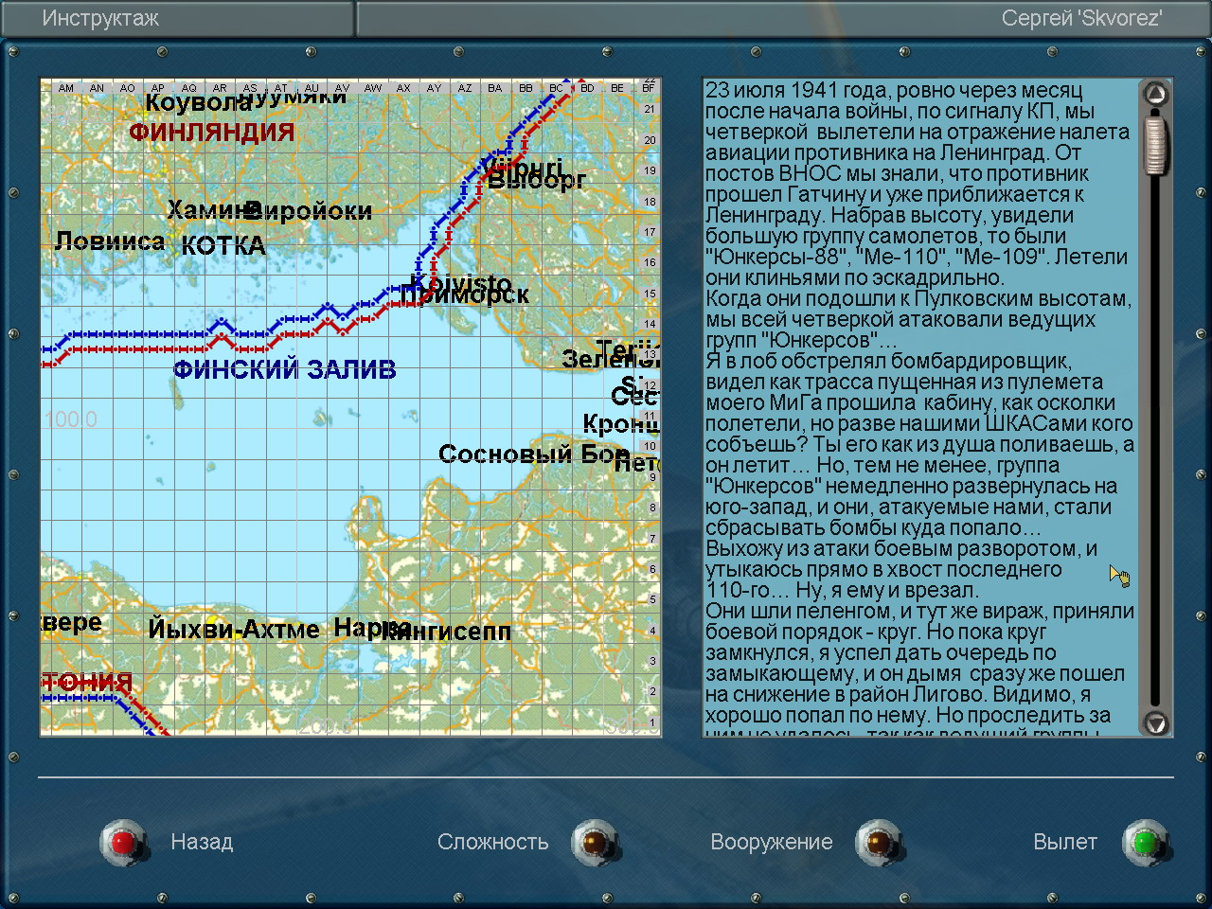This screenshot has height=909, width=1212.
Task: Click the round button beside Вооружение
Action: pos(879,842)
